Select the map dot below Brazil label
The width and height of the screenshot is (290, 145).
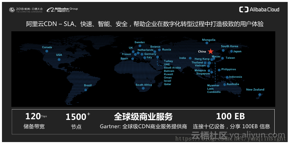click(x=86, y=90)
